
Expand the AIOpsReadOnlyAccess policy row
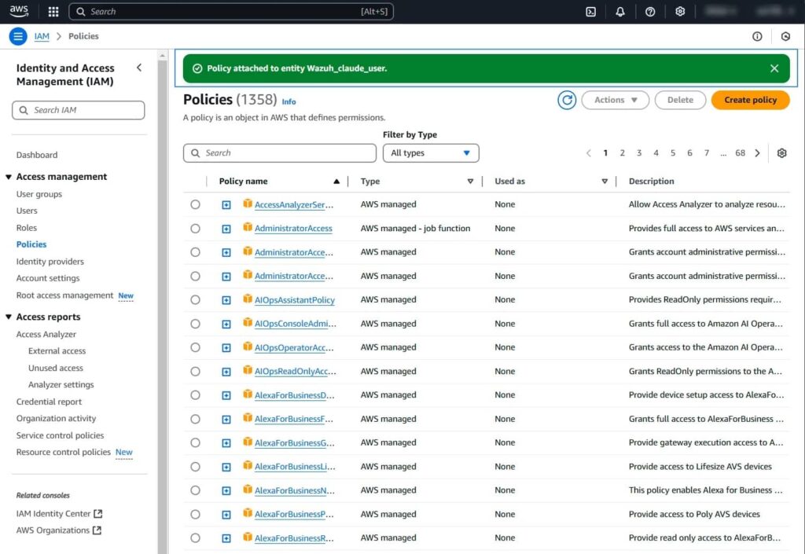(x=226, y=372)
